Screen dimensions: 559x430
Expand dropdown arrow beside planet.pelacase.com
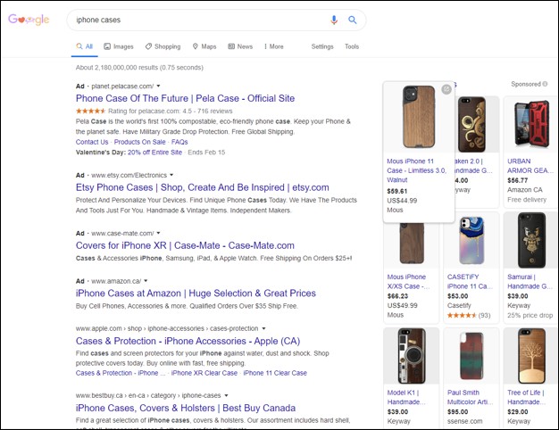158,87
